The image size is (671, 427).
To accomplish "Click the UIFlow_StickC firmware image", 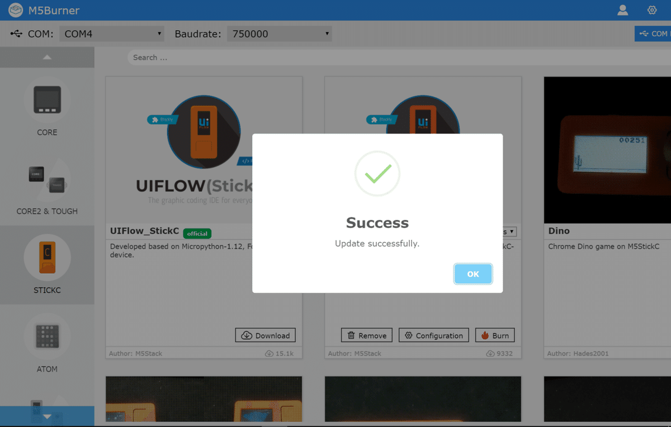I will pyautogui.click(x=204, y=150).
